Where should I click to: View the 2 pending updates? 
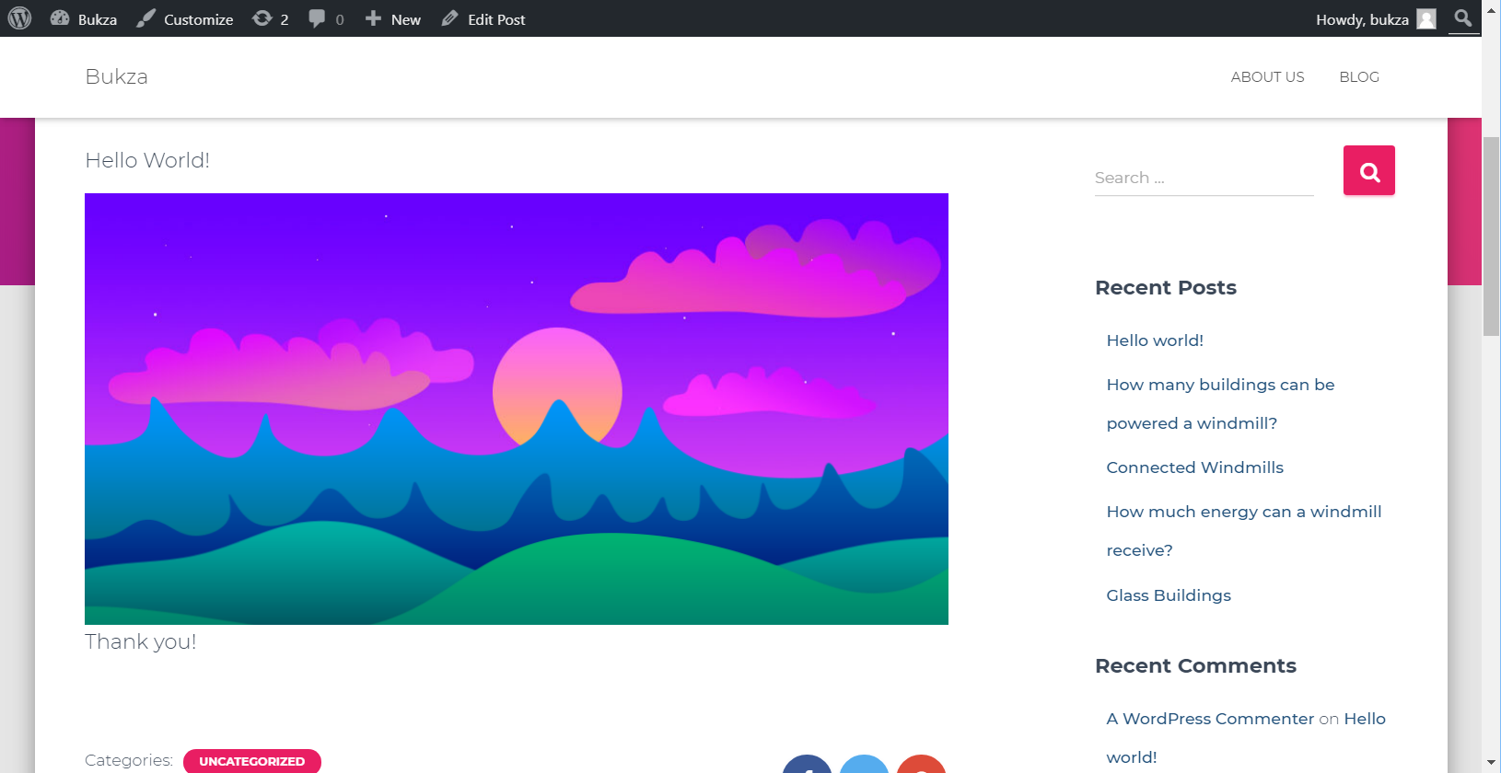271,19
